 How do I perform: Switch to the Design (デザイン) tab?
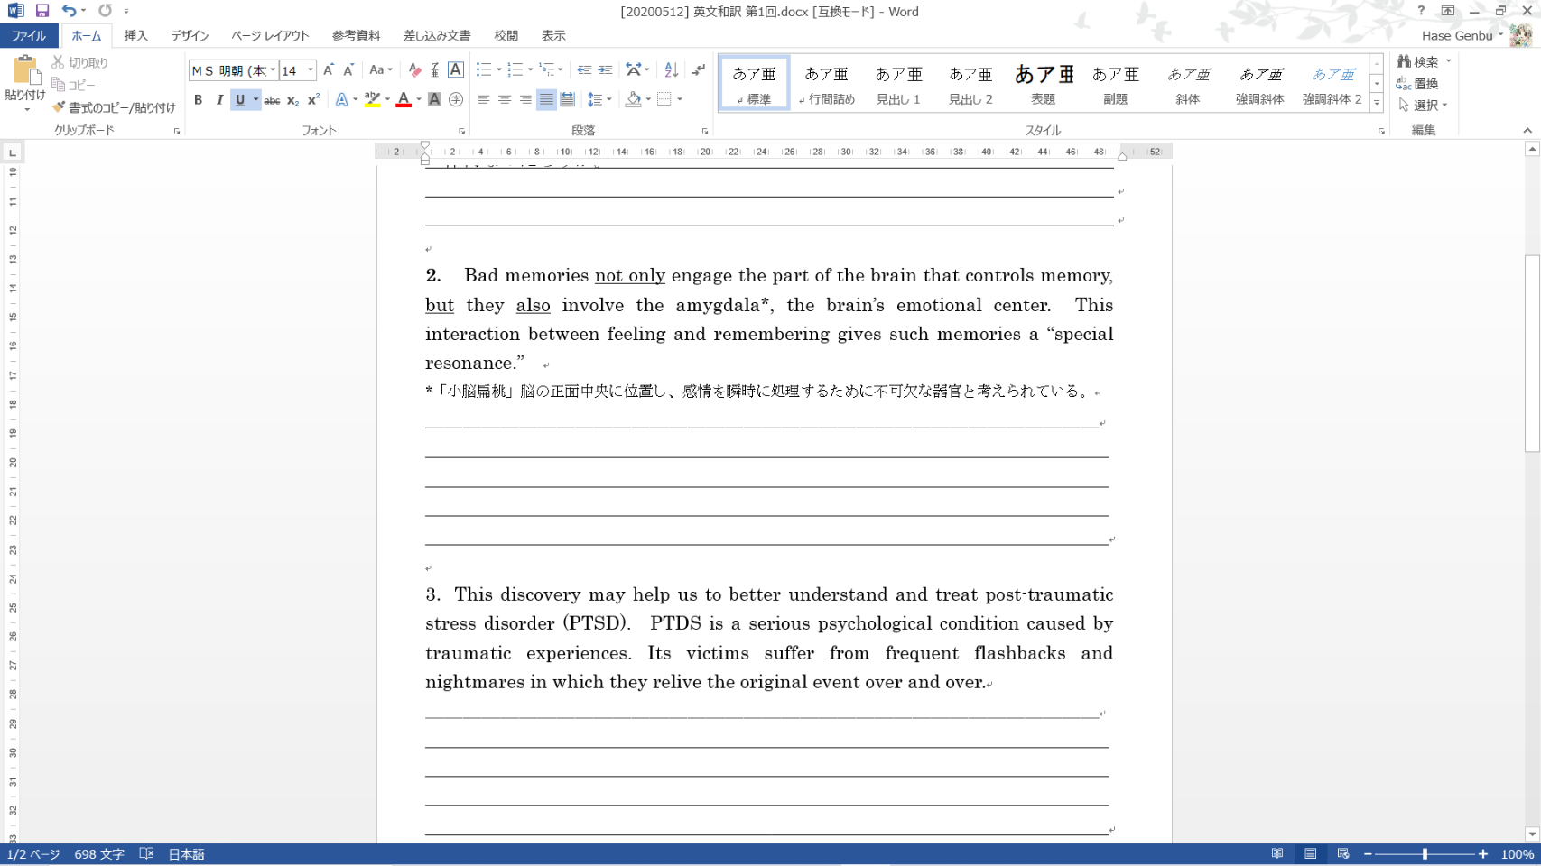190,35
